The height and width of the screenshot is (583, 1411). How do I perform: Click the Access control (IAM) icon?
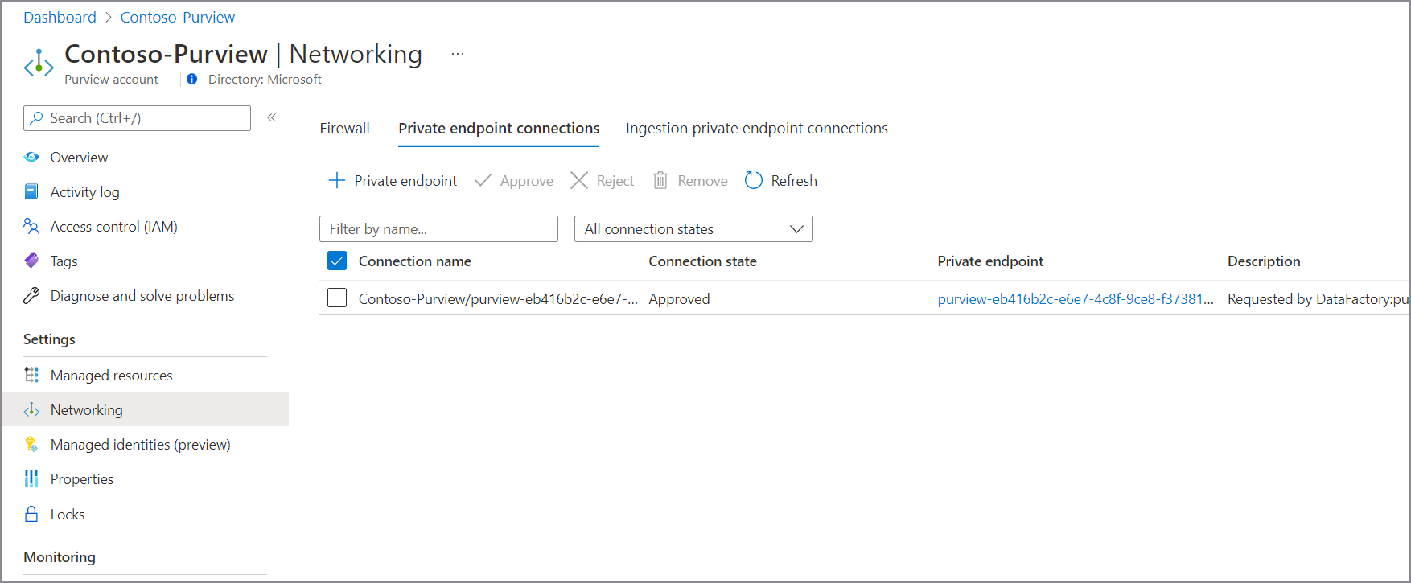click(31, 226)
